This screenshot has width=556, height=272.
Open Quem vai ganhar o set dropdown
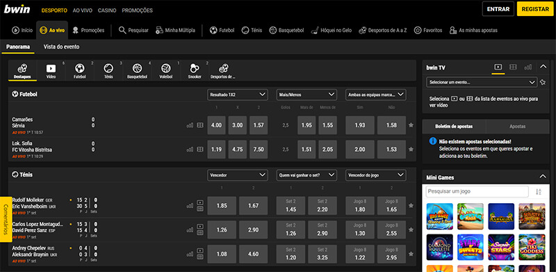pyautogui.click(x=306, y=175)
